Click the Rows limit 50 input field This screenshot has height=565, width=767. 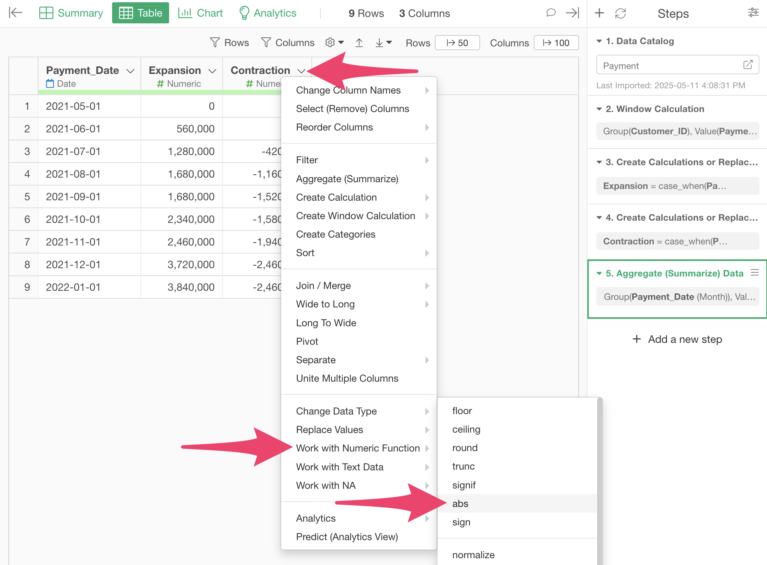[457, 43]
